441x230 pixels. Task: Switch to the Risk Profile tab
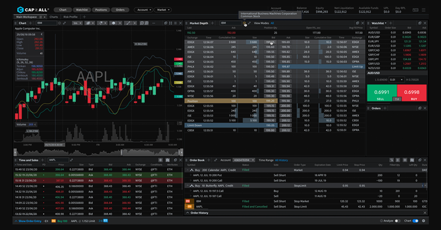coord(70,17)
